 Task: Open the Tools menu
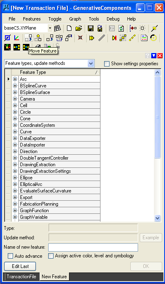coord(94,19)
